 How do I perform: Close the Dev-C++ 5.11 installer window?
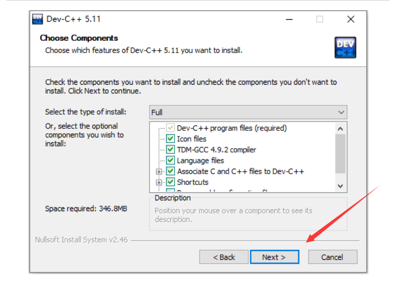click(x=351, y=19)
